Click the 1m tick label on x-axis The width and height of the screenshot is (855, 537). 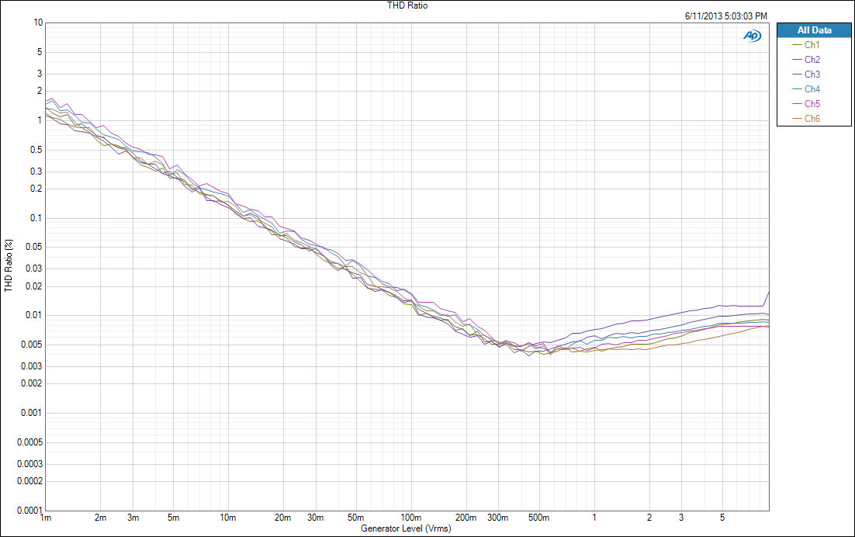point(46,518)
